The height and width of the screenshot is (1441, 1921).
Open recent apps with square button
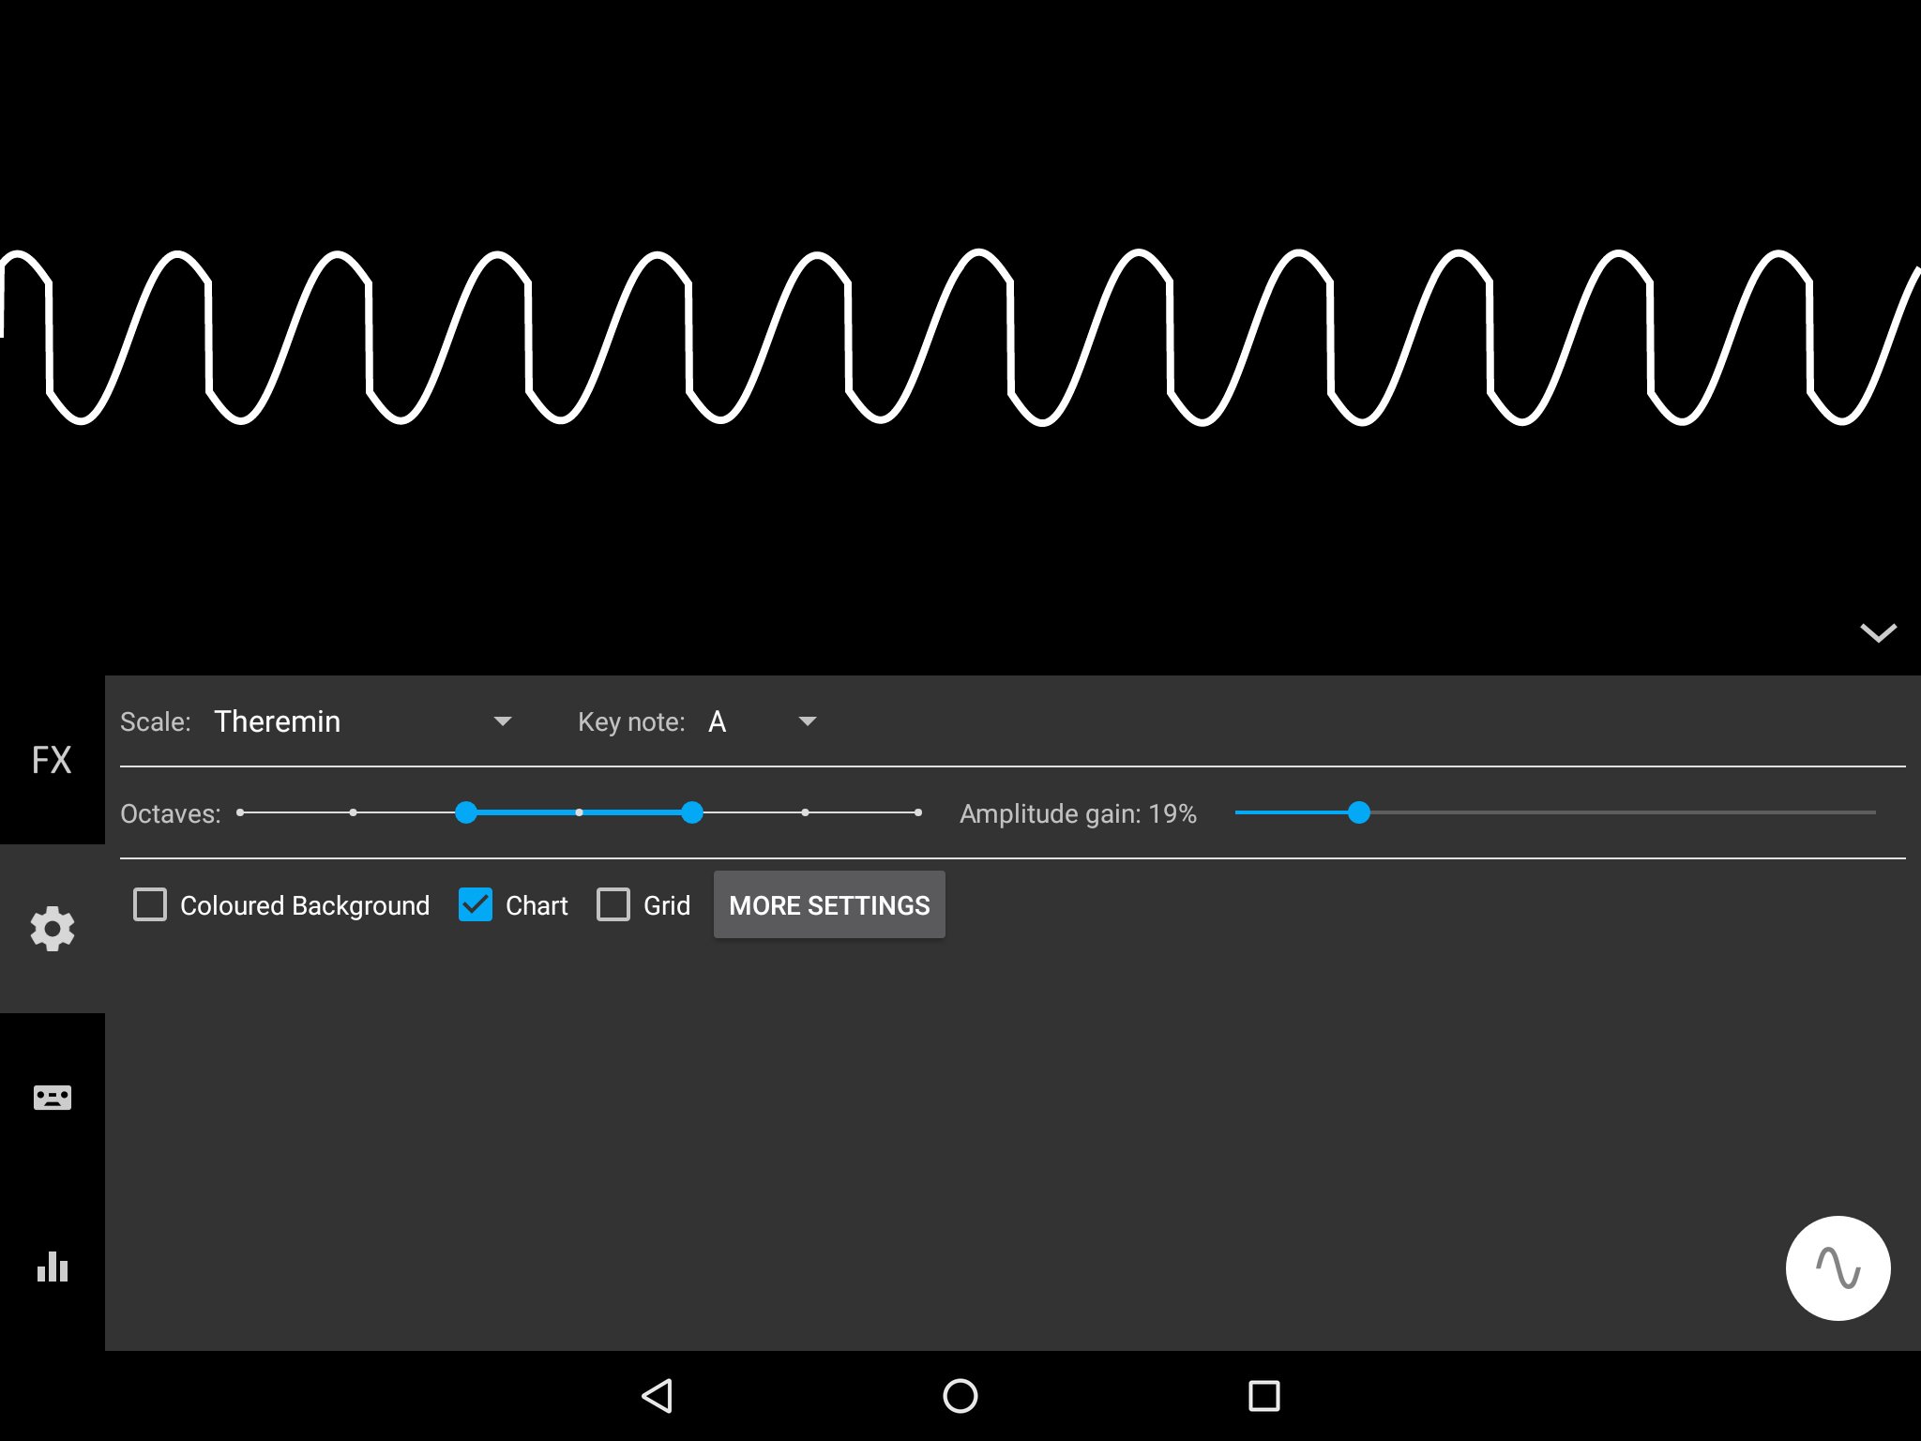tap(1263, 1395)
